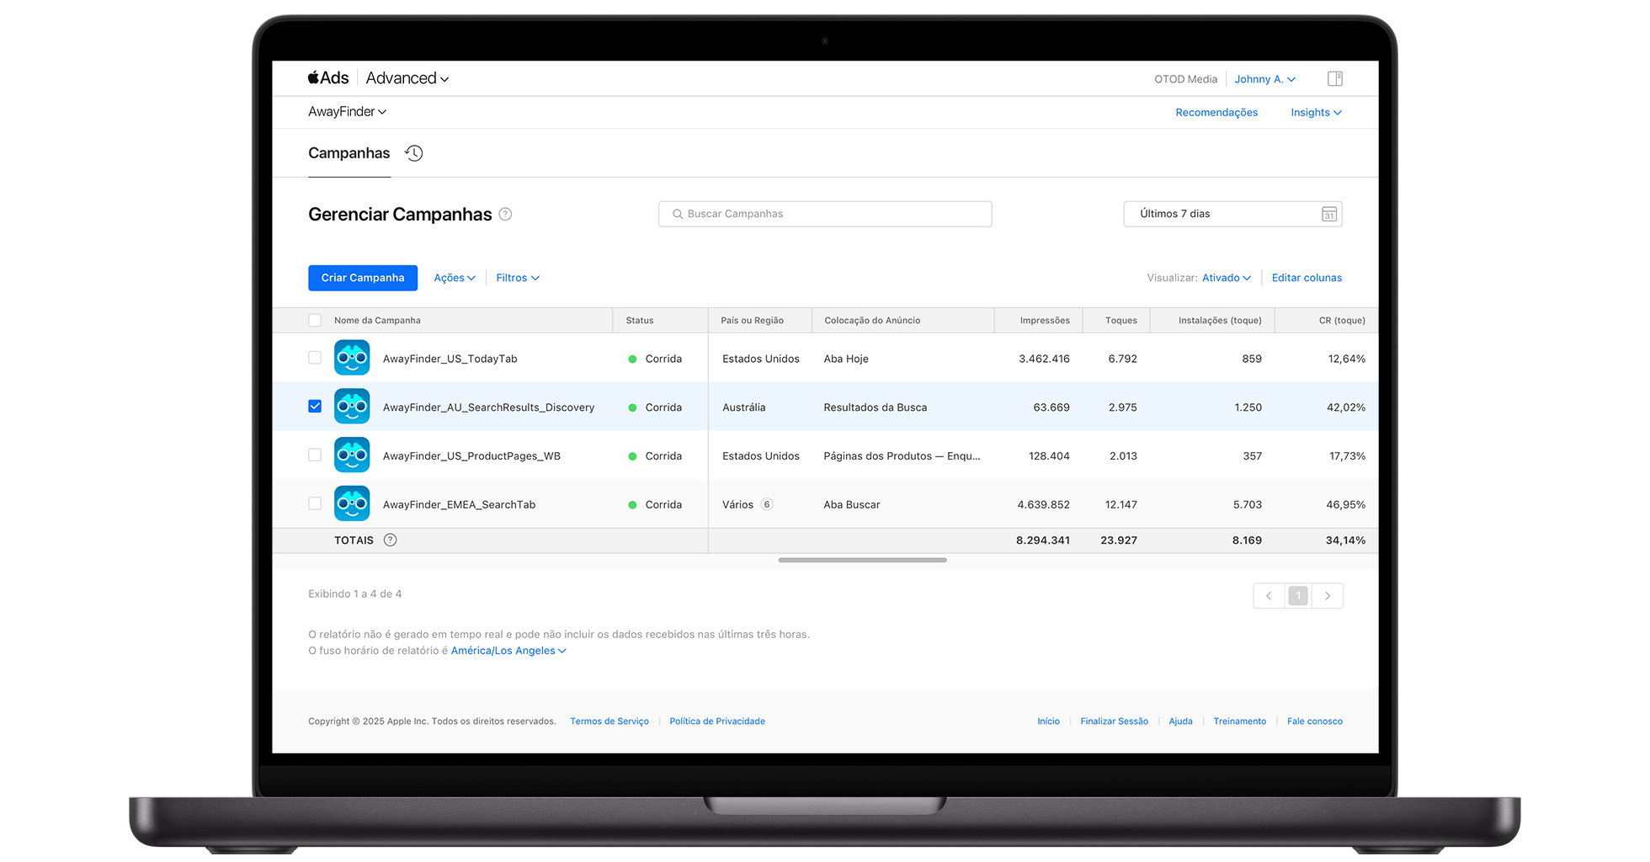Uncheck the AwayFinder_AU_SearchResults_Discovery checkbox
This screenshot has height=862, width=1650.
315,407
